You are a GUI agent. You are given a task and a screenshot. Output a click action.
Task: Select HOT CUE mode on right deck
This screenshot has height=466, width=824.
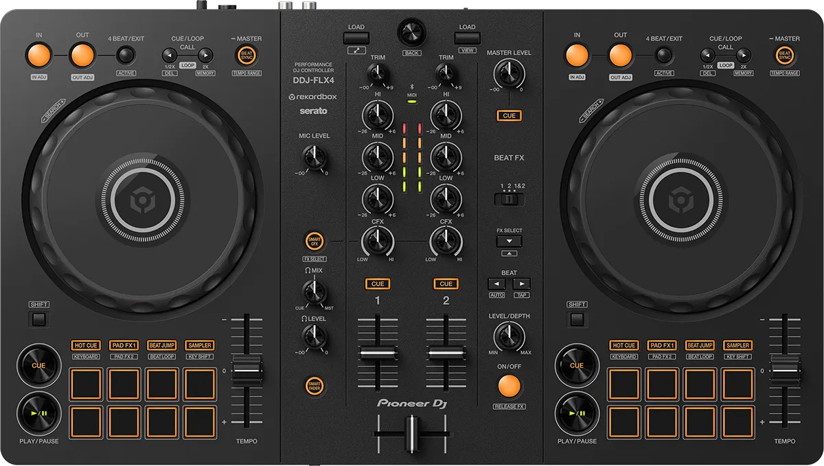click(x=624, y=345)
